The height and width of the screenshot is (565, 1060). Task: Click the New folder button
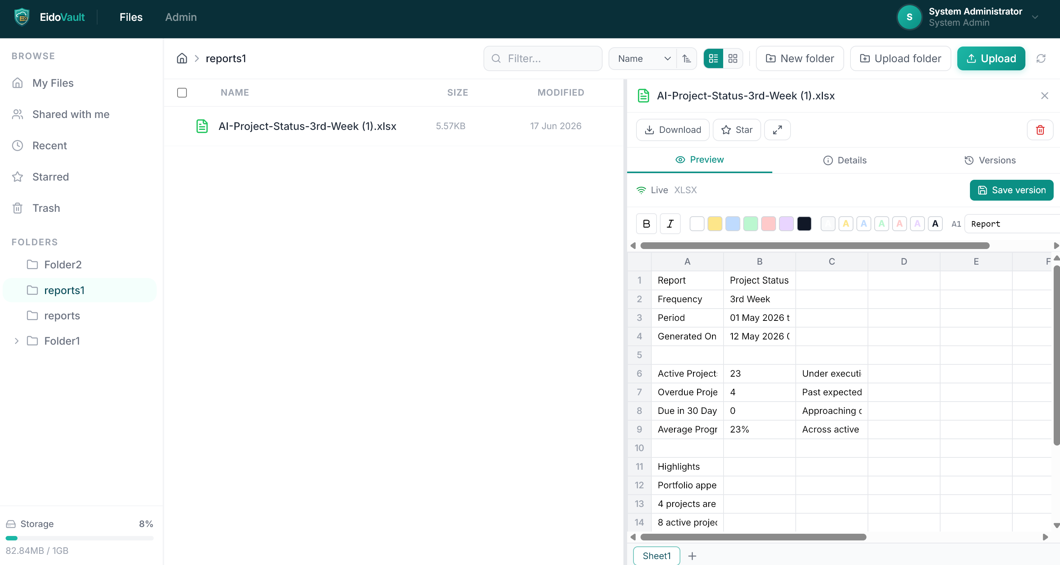[800, 58]
